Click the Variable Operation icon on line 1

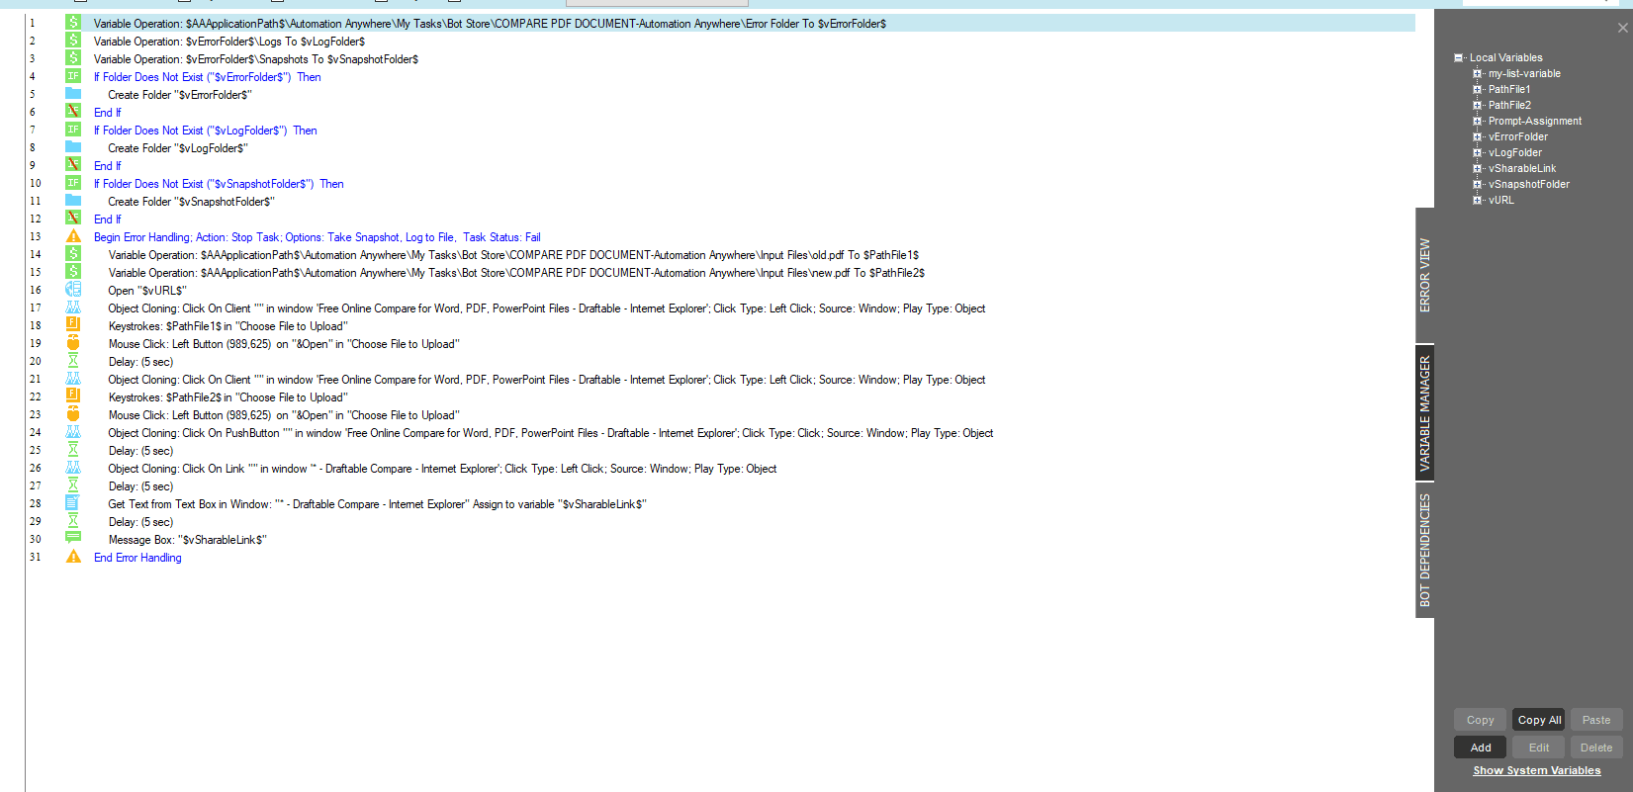(73, 23)
